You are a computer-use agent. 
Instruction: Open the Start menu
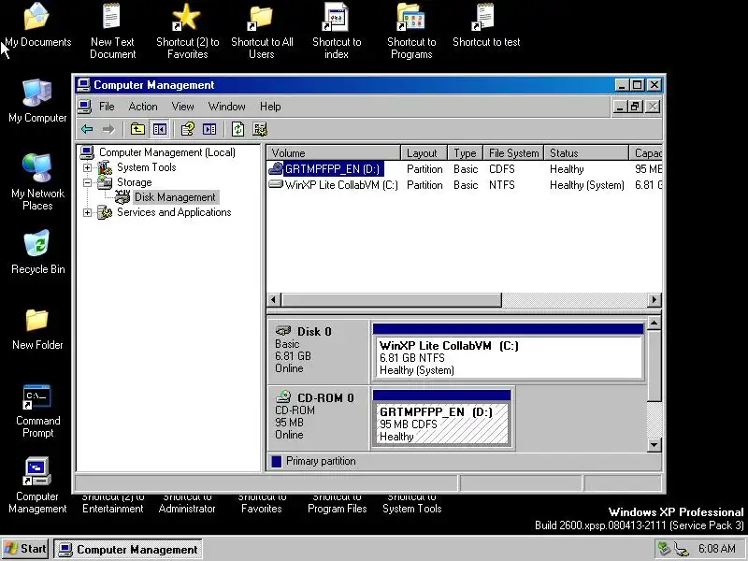pyautogui.click(x=25, y=549)
